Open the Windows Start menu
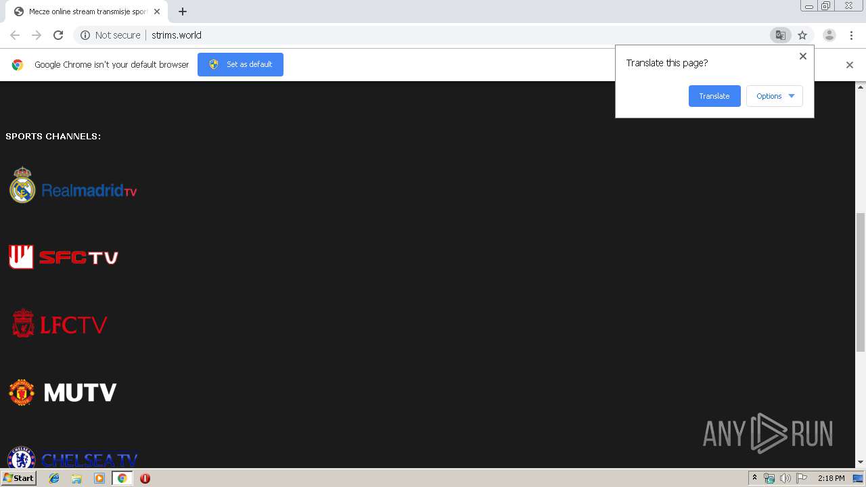Screen dimensions: 866x487 click(x=19, y=478)
